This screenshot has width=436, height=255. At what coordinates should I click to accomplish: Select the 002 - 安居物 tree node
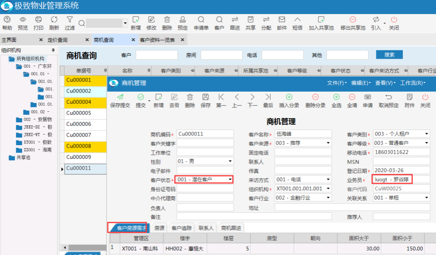point(38,119)
